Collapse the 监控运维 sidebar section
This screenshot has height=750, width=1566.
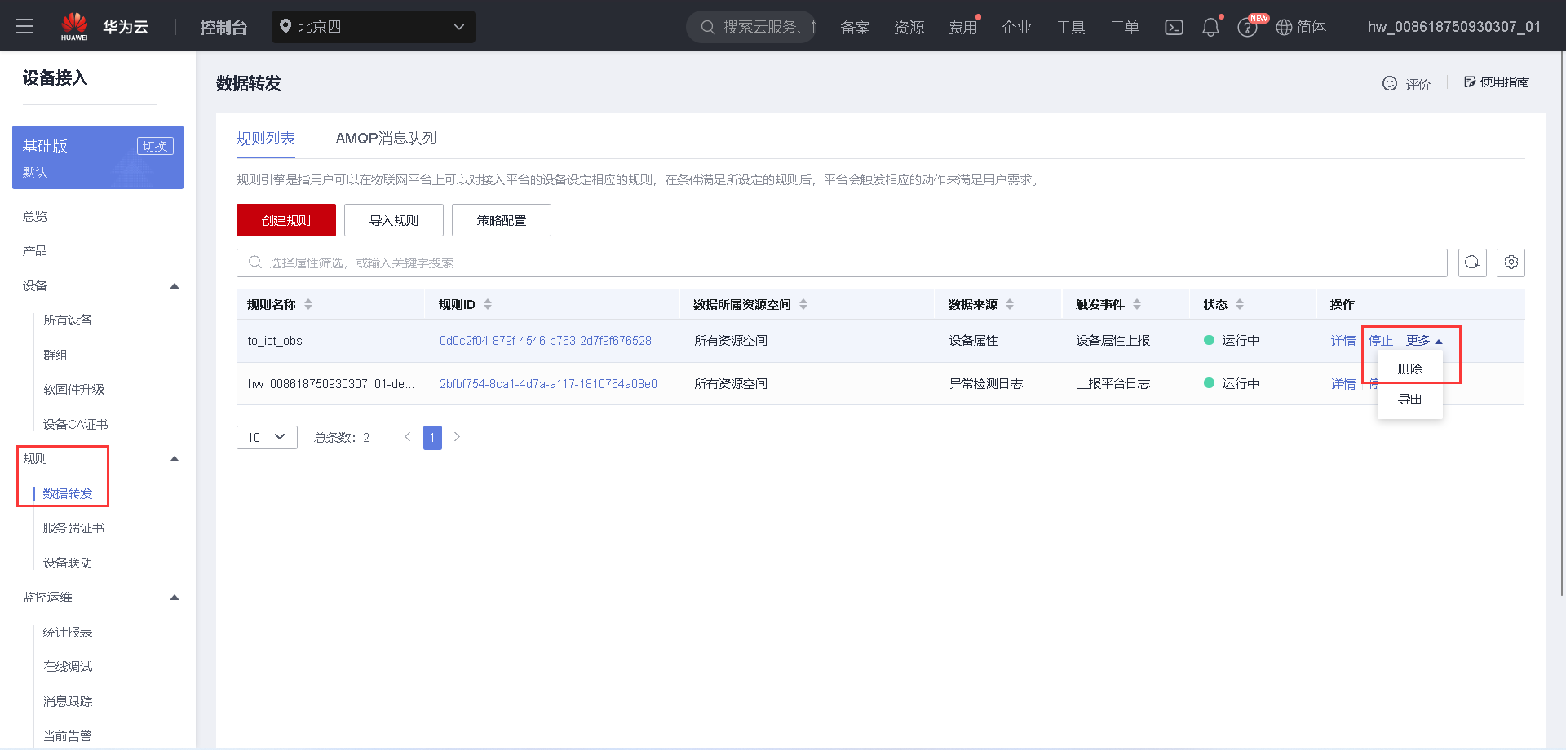point(174,597)
